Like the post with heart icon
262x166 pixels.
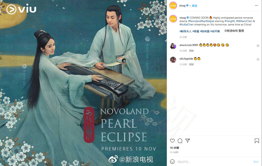click(172, 141)
